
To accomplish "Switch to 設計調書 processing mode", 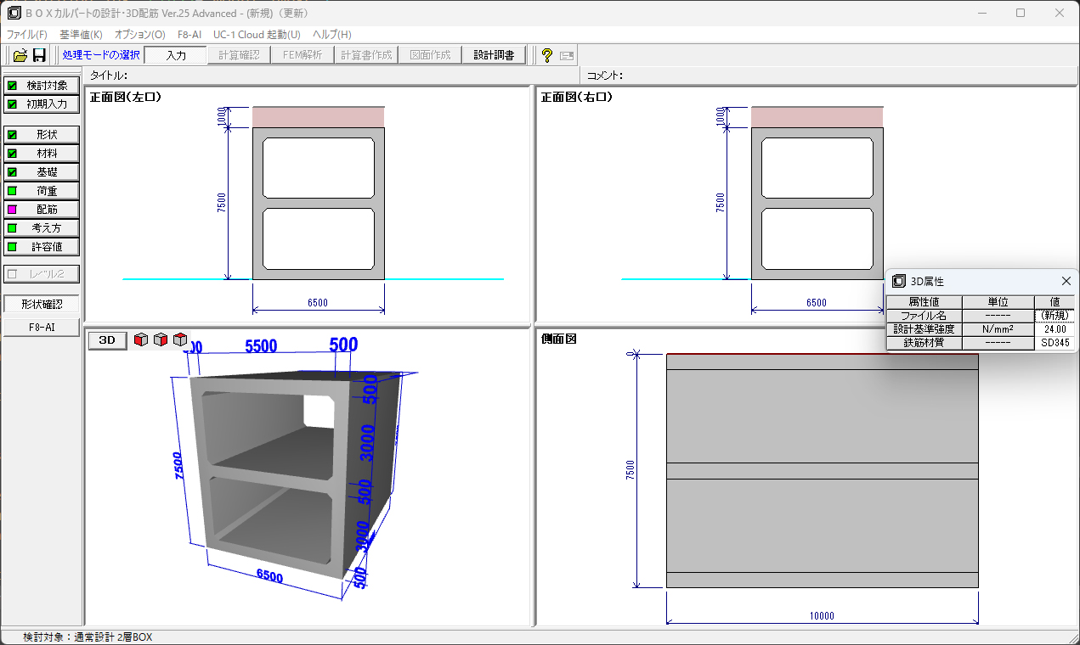I will click(x=494, y=55).
